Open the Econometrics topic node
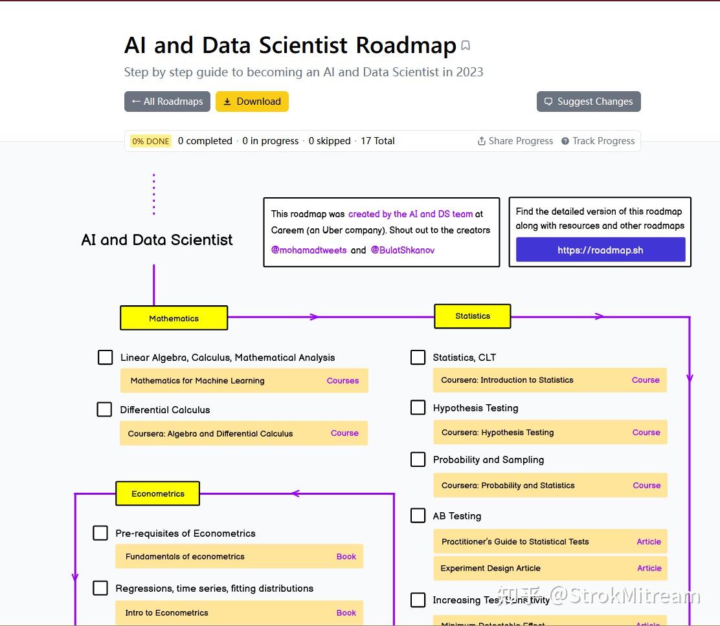Viewport: 720px width, 626px height. pyautogui.click(x=158, y=493)
